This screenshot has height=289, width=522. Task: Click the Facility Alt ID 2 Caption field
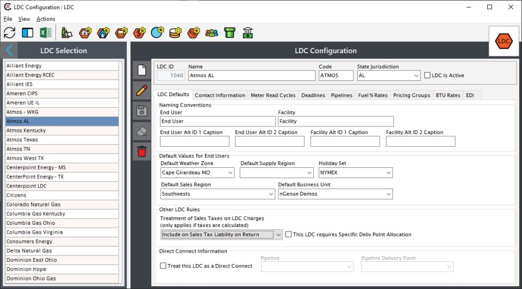pyautogui.click(x=420, y=141)
